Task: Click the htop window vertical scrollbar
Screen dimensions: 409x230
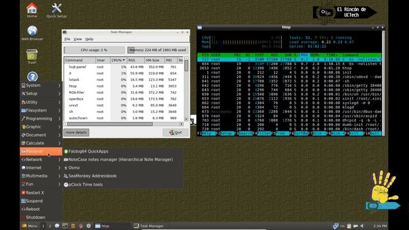Action: [x=383, y=82]
